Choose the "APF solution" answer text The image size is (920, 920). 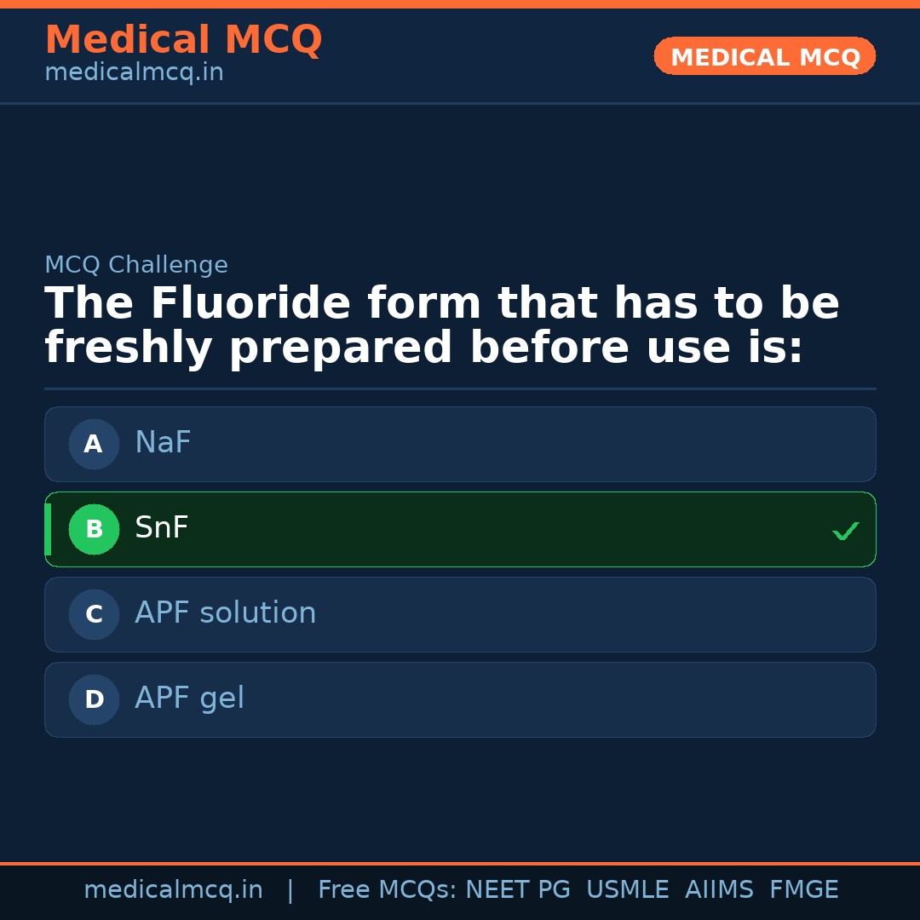[x=225, y=613]
